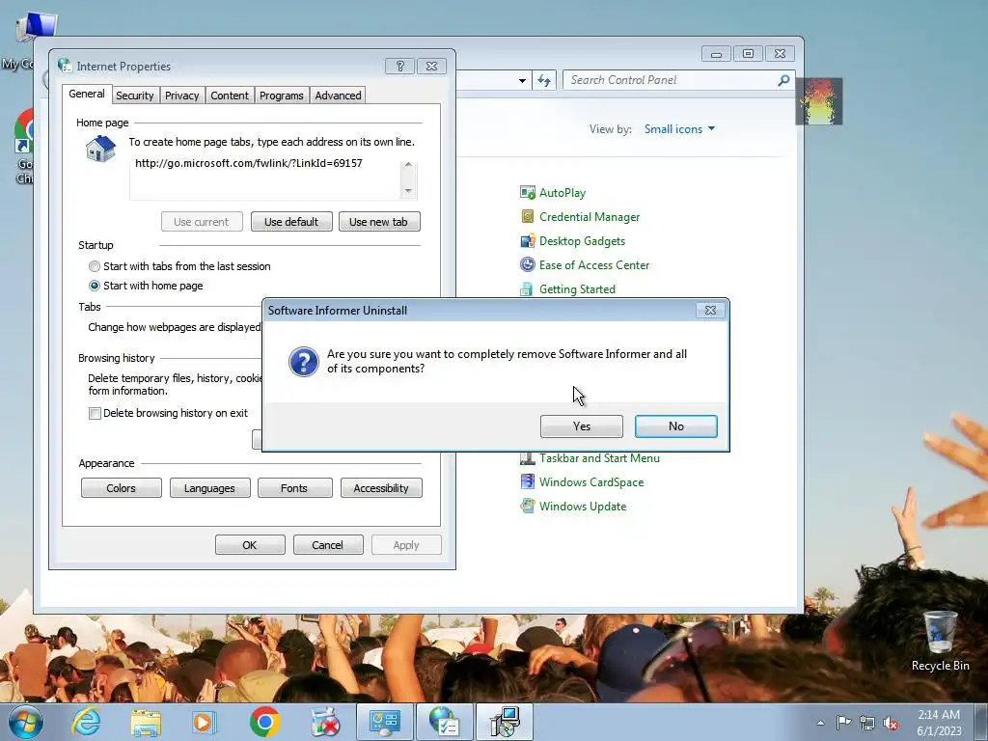988x741 pixels.
Task: Click the AutoPlay icon
Action: click(528, 193)
